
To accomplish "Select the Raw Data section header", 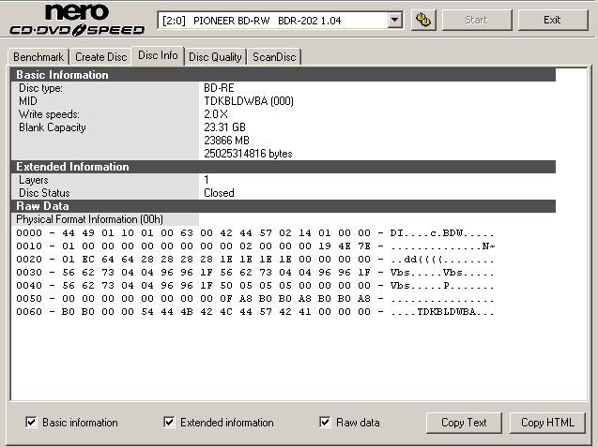I will click(x=283, y=206).
